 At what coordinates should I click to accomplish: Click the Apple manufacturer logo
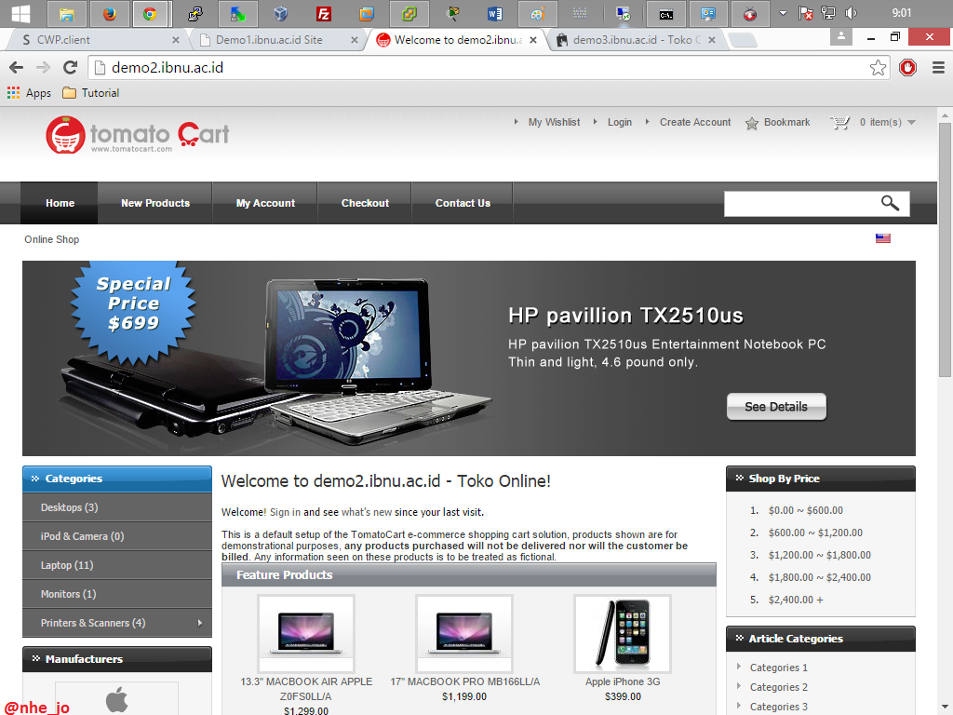pyautogui.click(x=116, y=698)
